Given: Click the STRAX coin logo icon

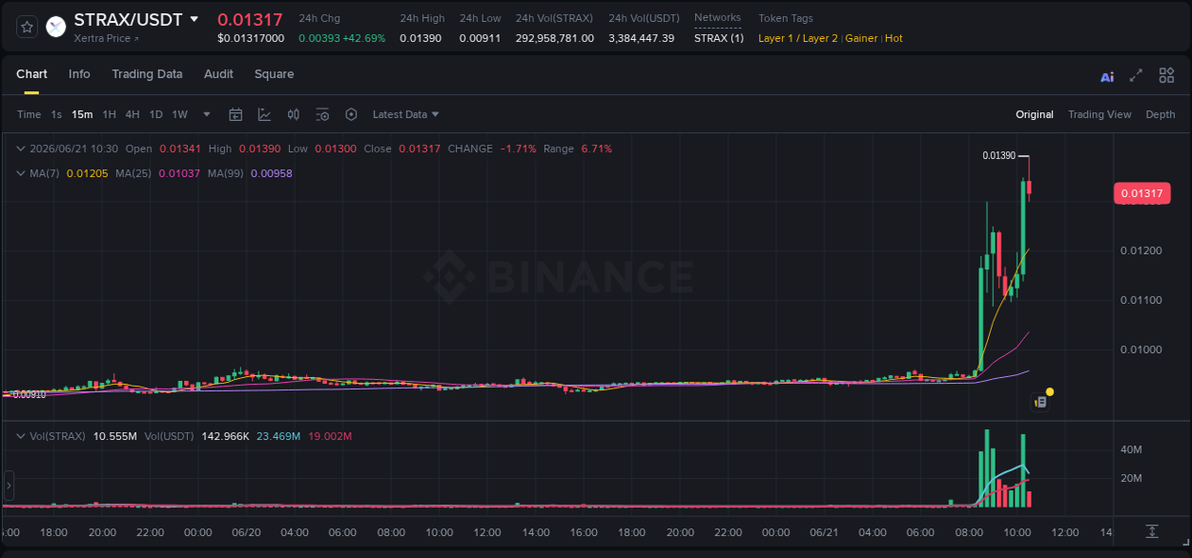Looking at the screenshot, I should (56, 27).
